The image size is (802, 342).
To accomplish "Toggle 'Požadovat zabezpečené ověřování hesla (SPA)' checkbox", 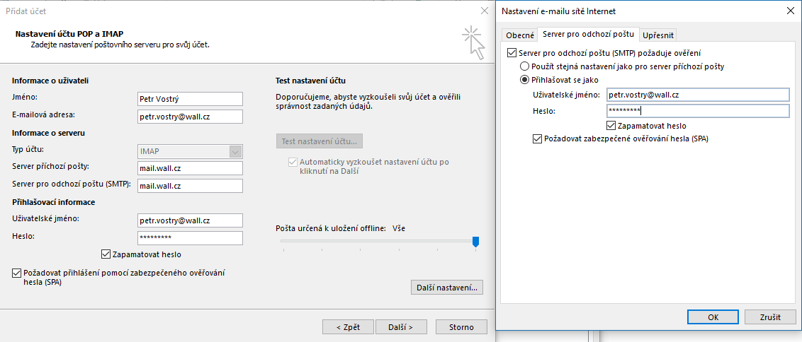I will click(536, 138).
